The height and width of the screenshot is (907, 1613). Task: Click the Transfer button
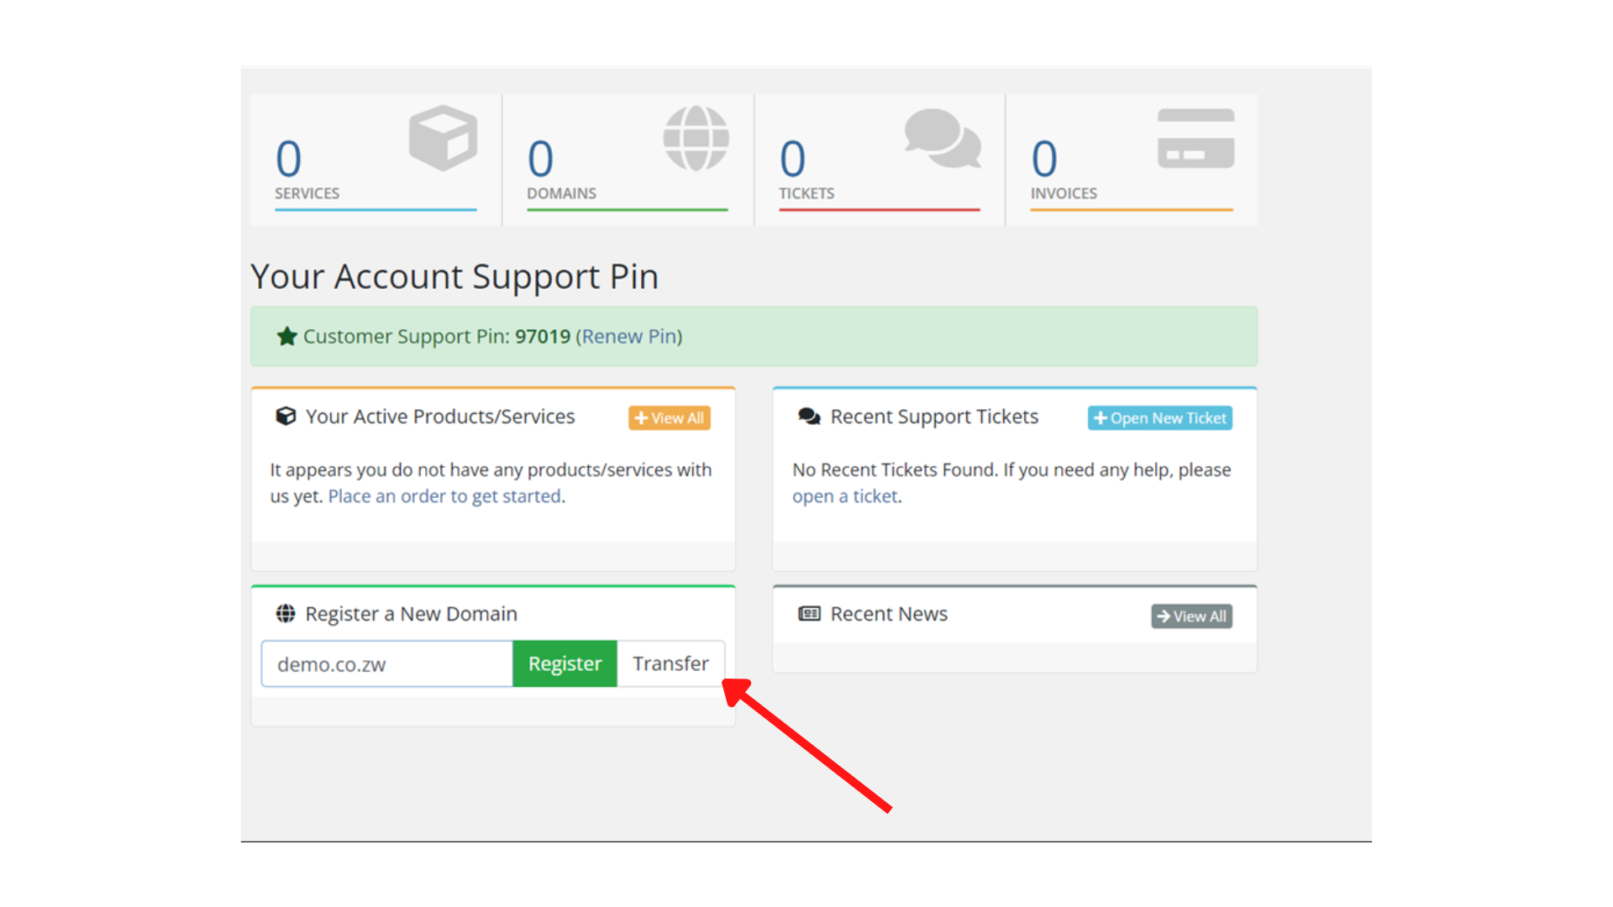(670, 663)
